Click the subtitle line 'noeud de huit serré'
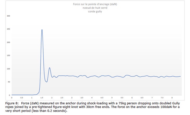Viewport: 190px width, 115px height. [95, 8]
